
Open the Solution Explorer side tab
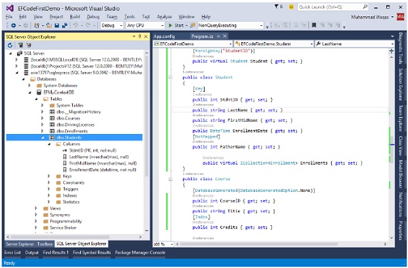tap(401, 84)
